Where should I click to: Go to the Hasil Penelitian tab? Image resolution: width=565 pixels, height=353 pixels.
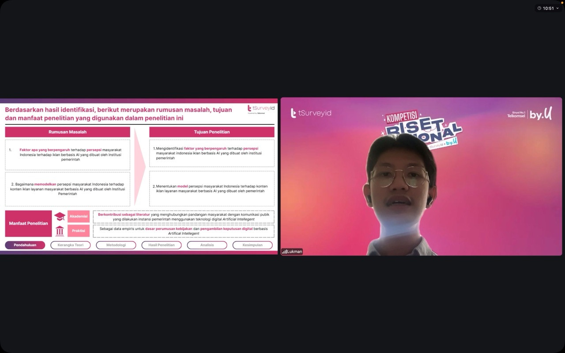162,245
